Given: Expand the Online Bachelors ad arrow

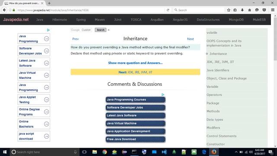Looking at the screenshot, I should tap(46, 124).
